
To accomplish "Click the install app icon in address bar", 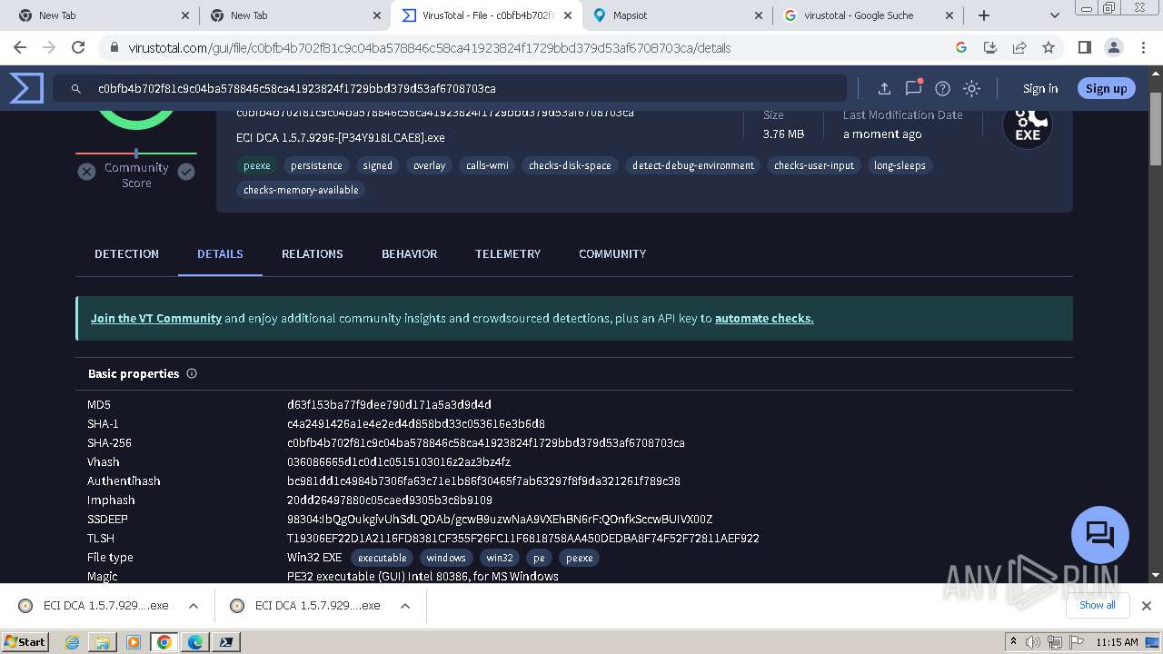I will tap(990, 47).
